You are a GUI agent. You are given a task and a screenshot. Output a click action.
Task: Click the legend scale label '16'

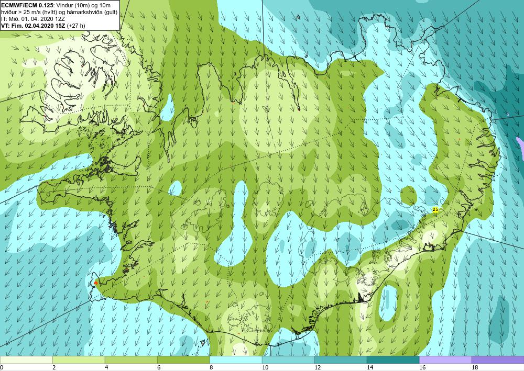point(422,367)
